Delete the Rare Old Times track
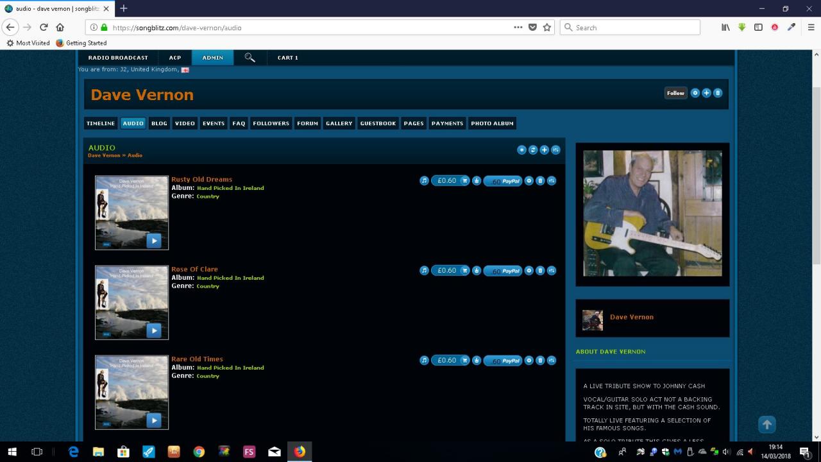This screenshot has width=821, height=462. tap(540, 361)
